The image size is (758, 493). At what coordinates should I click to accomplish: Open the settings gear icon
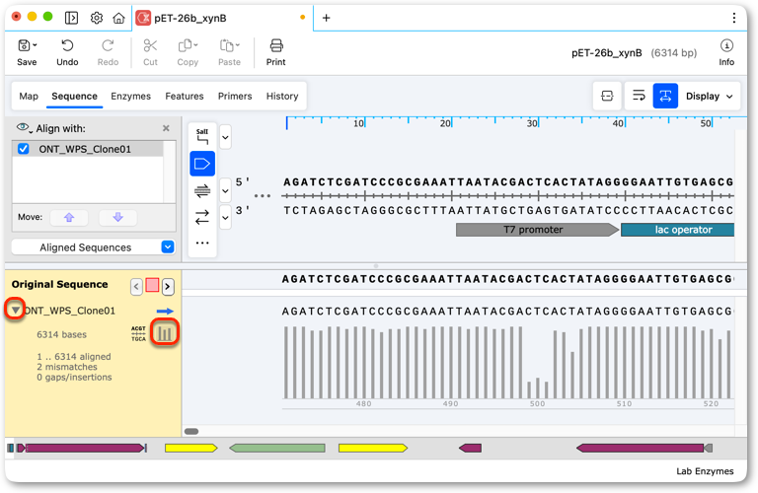[x=97, y=18]
